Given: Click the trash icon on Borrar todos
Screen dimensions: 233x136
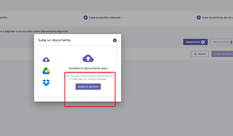Looking at the screenshot, I should tap(231, 42).
